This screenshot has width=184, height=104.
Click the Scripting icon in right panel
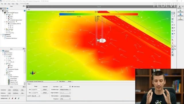(x=180, y=19)
